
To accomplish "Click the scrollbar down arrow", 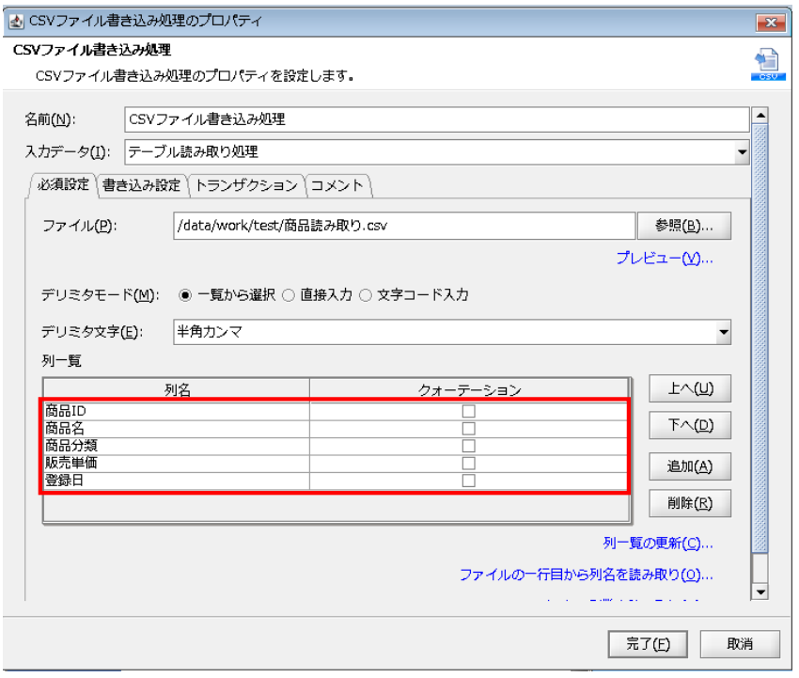I will pyautogui.click(x=760, y=592).
